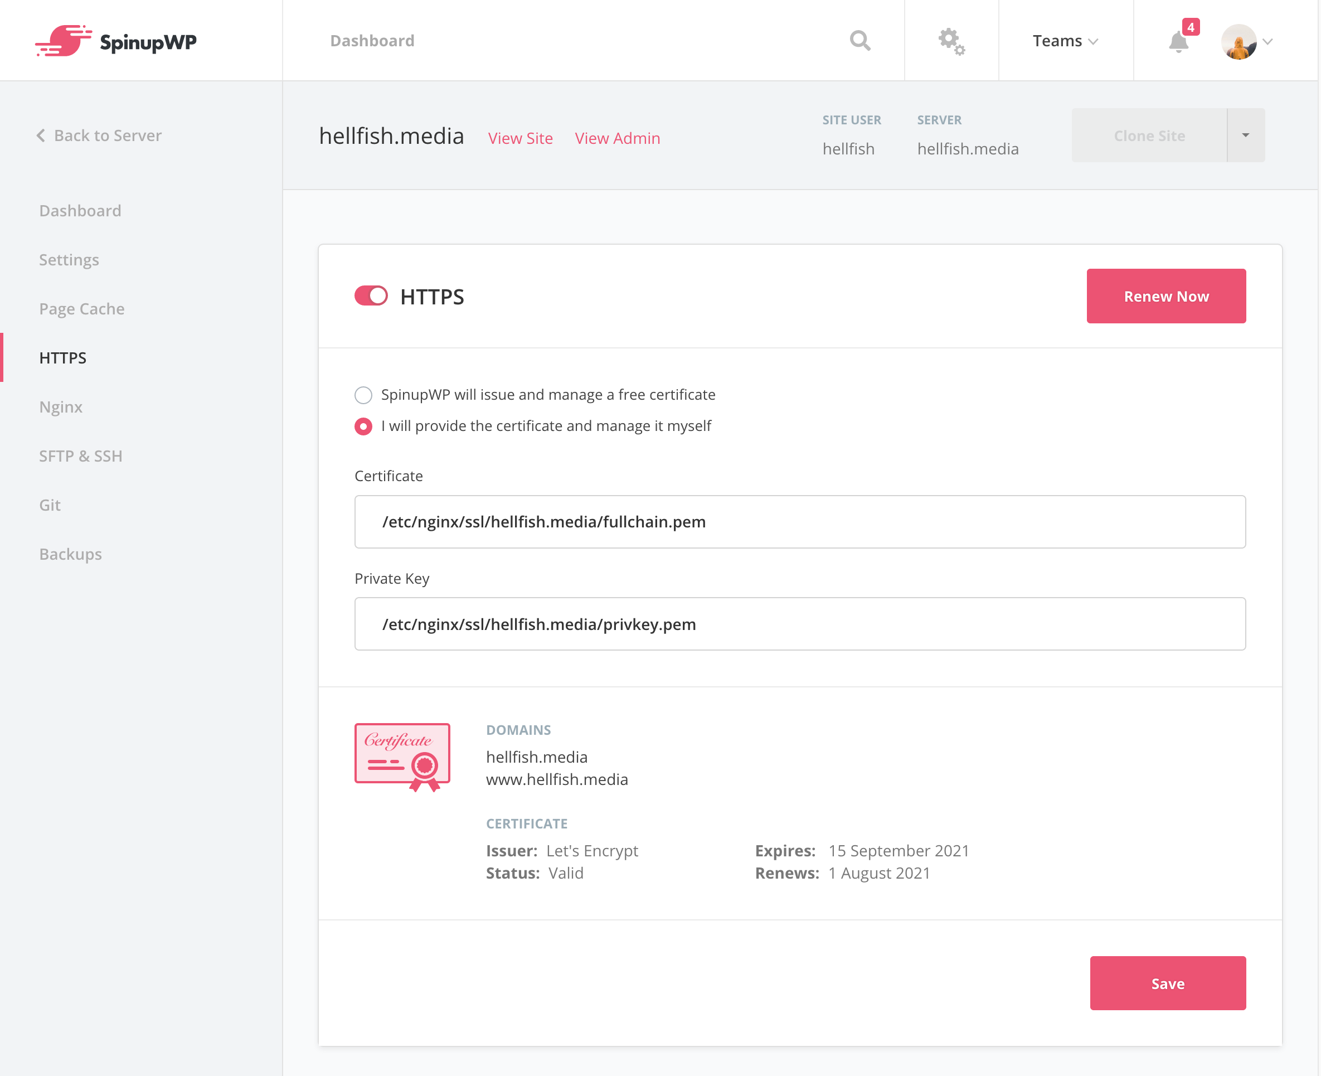Click the Renew Now button

tap(1166, 296)
